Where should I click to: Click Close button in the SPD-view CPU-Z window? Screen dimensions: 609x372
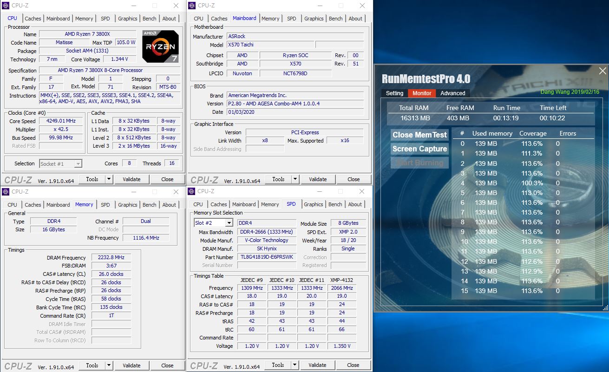click(353, 365)
